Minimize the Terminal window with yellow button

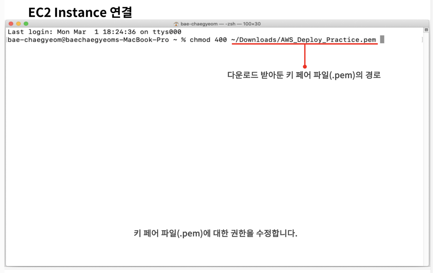[18, 24]
